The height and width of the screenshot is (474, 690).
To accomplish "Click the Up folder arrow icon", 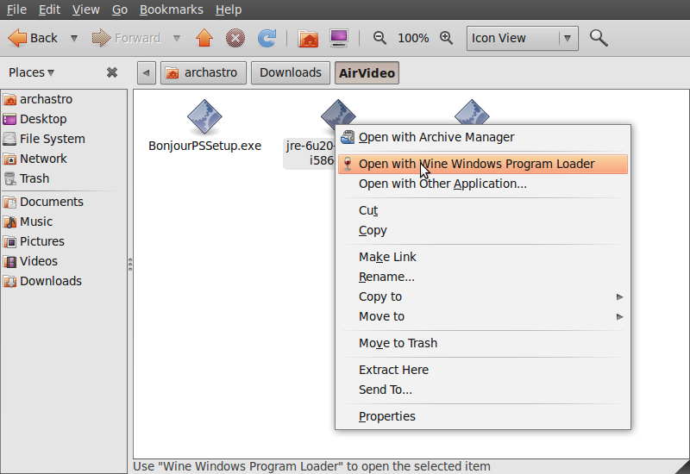I will point(204,38).
